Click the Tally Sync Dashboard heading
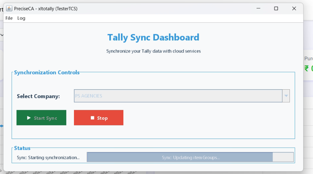Viewport: 313px width, 174px height. tap(153, 37)
